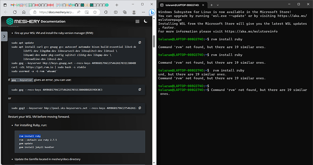
Task: Click the documentation page vertical scrollbar thumb
Action: [154, 41]
